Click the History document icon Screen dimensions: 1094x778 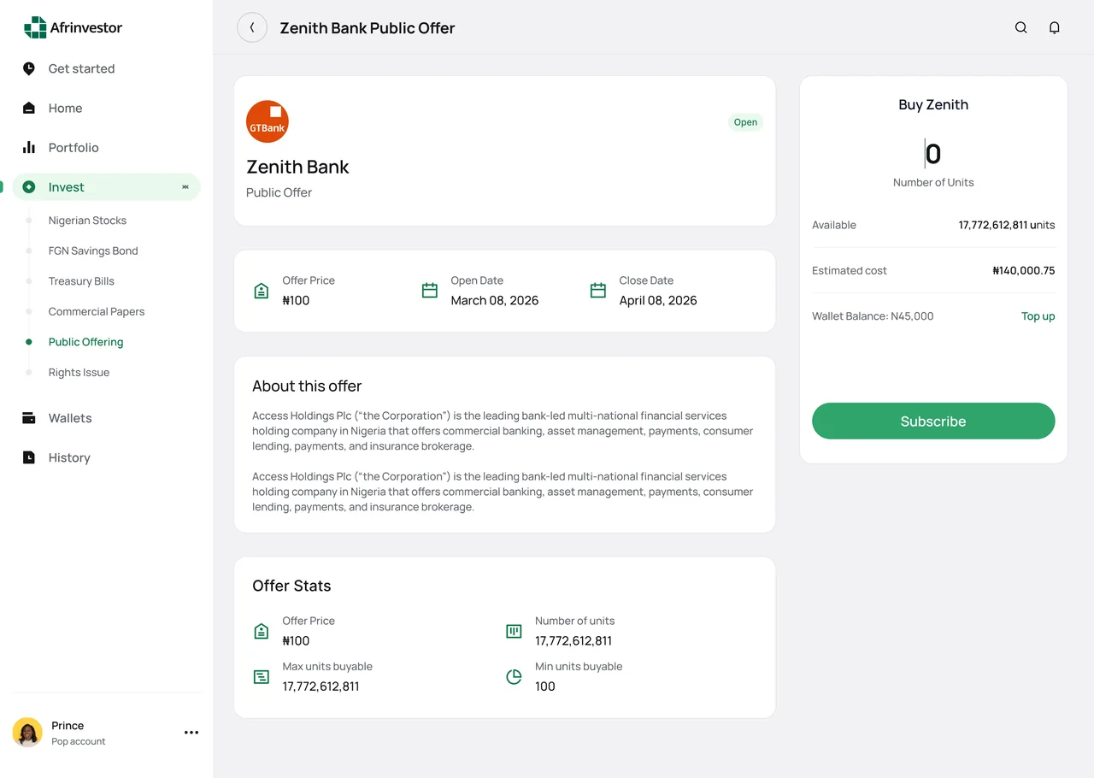click(x=29, y=457)
